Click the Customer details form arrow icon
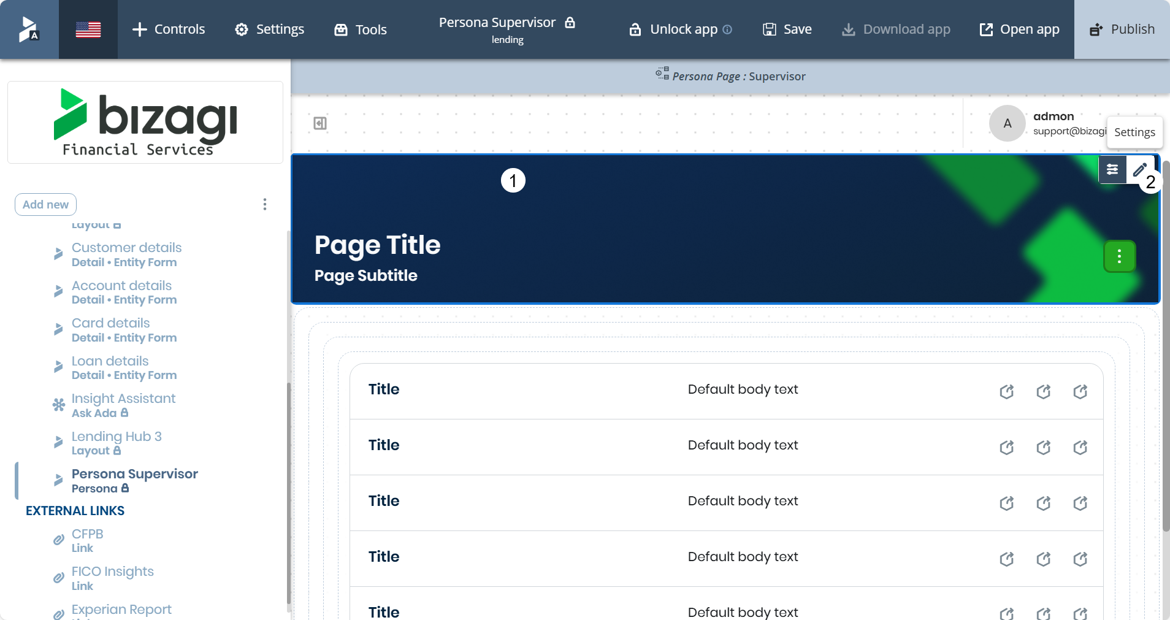 coord(58,254)
